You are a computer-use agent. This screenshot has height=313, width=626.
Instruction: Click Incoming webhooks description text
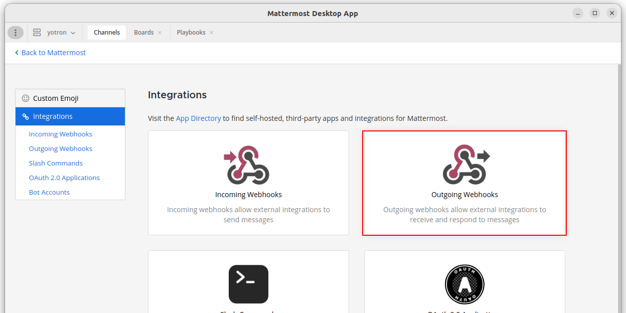248,215
